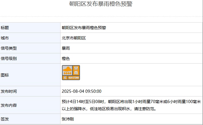Click the page heading 朝阳区发布暴雨橙色预警
Image resolution: width=203 pixels, height=125 pixels.
(x=101, y=4)
